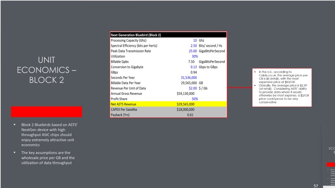Screen dimensions: 335x188
Task: Click the callout bullet starting 'Globally, the average price'
Action: pyautogui.click(x=284, y=94)
